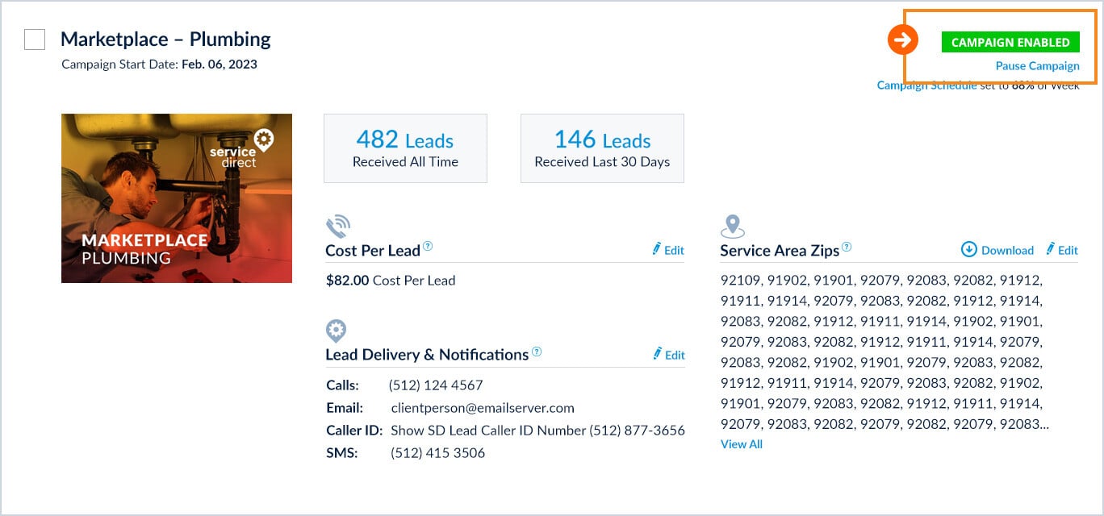Click the Lead Delivery & Notifications help icon
The image size is (1104, 516).
click(x=537, y=352)
